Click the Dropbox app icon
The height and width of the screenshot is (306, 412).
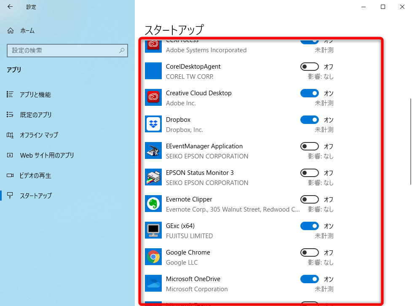(x=153, y=124)
